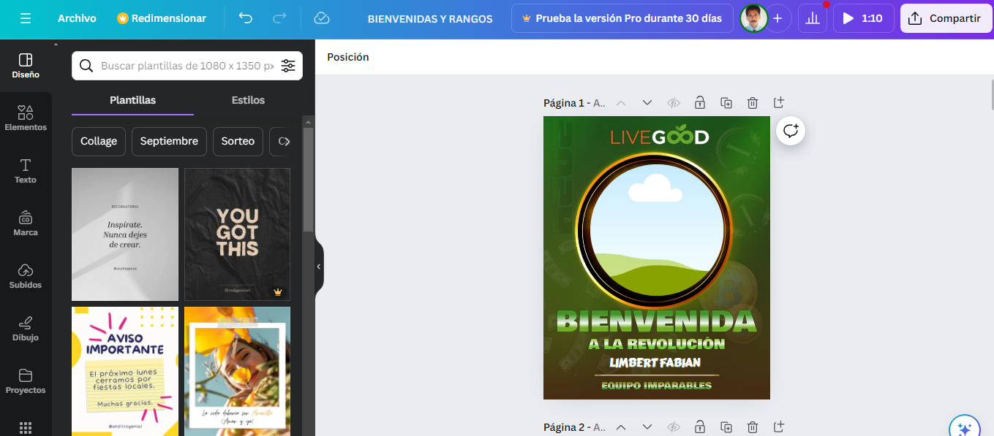This screenshot has height=436, width=994.
Task: Choose the 'YOU GOT THIS' template
Action: pos(237,234)
